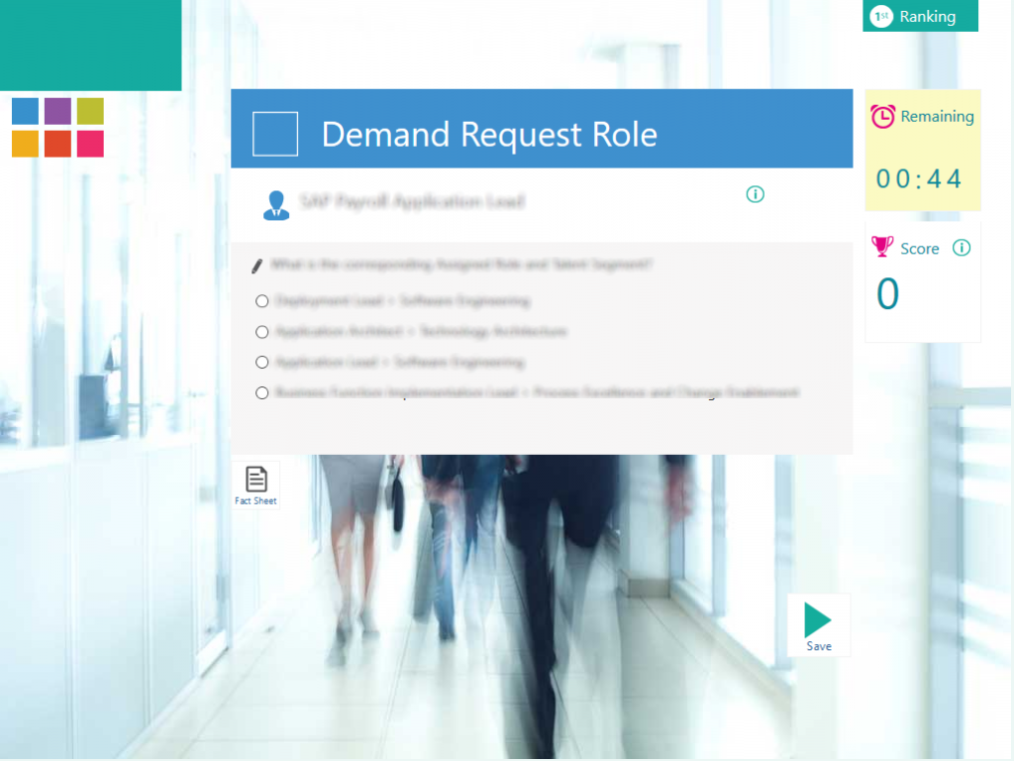
Task: Click the green Save play arrow icon
Action: (819, 618)
